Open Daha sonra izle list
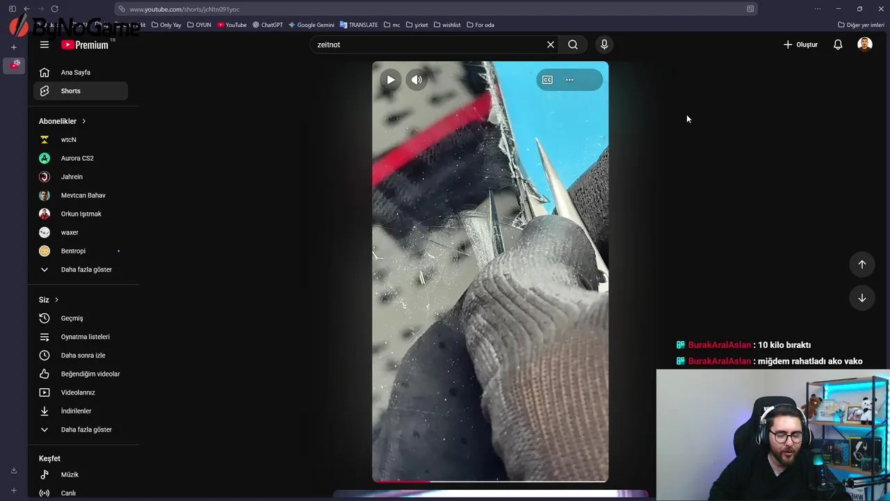This screenshot has height=501, width=890. [81, 356]
